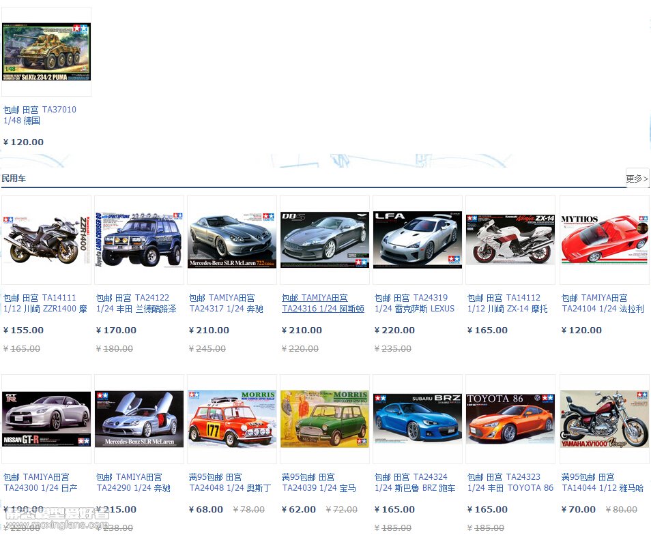This screenshot has height=535, width=651.
Task: Click the ¥68.00 price under TA24048
Action: [x=206, y=510]
